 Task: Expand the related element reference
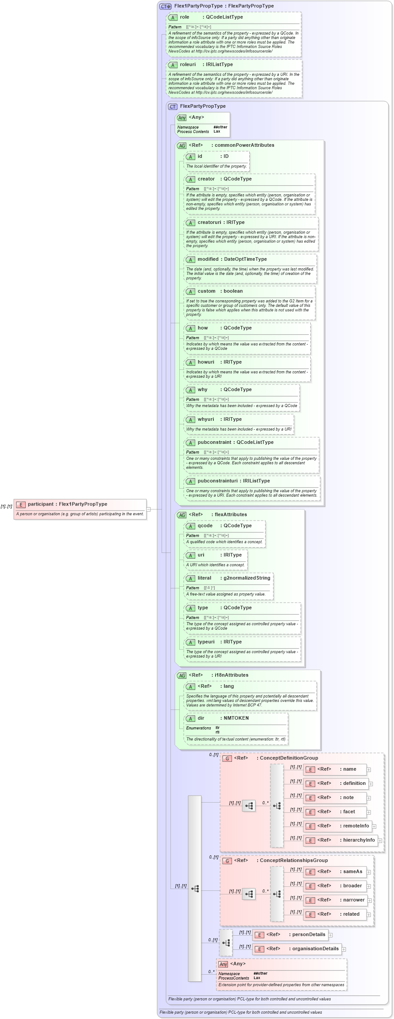pos(369,915)
